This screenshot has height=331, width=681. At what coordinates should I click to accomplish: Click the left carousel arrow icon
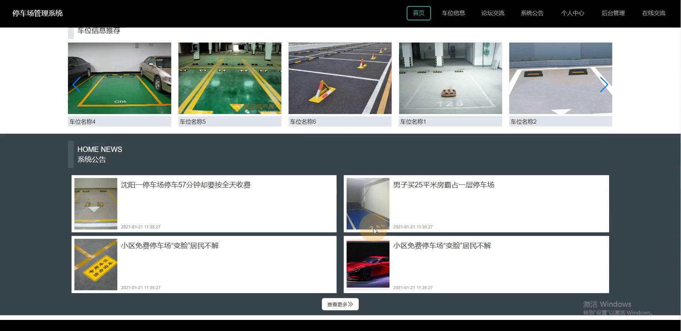76,85
